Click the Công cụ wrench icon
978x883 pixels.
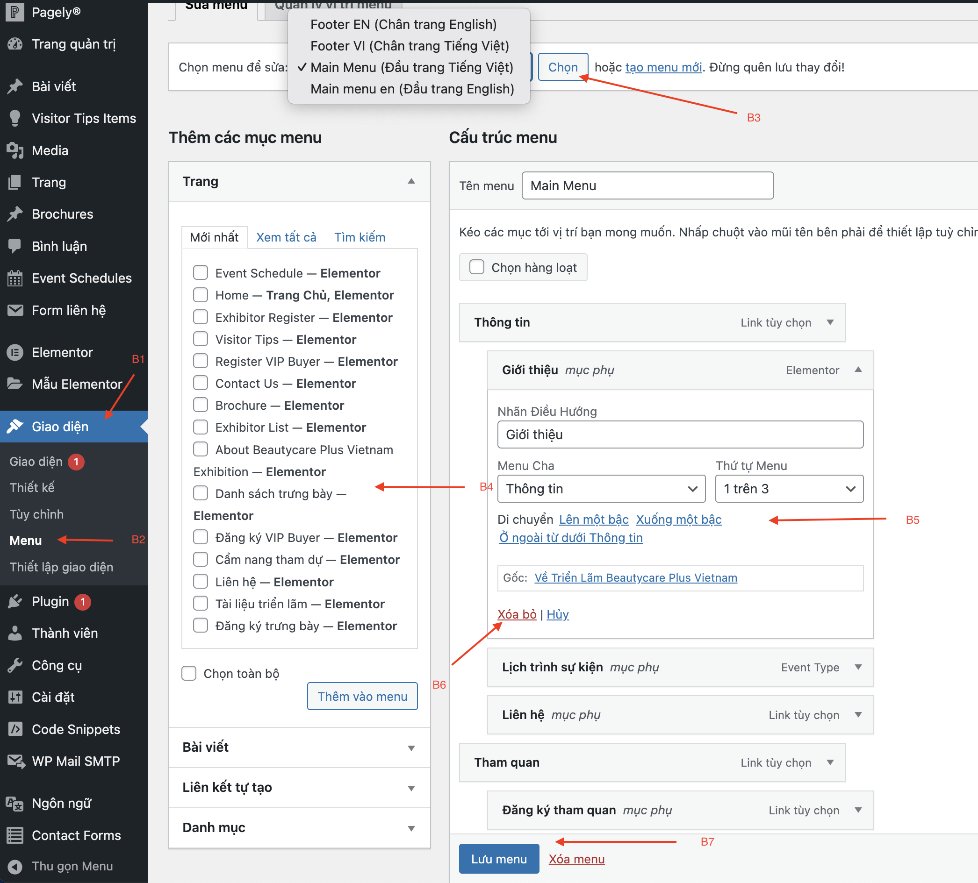15,665
